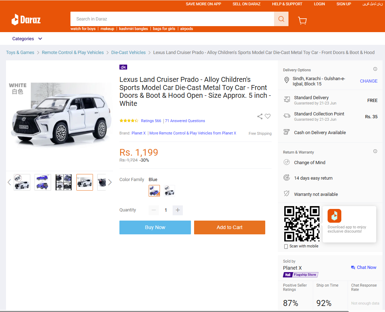Click 'airpods' suggested search
Screen dimensions: 385x312
(x=187, y=29)
